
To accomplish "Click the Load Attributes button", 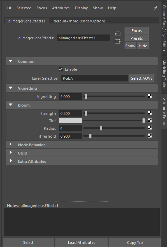I will tap(81, 242).
